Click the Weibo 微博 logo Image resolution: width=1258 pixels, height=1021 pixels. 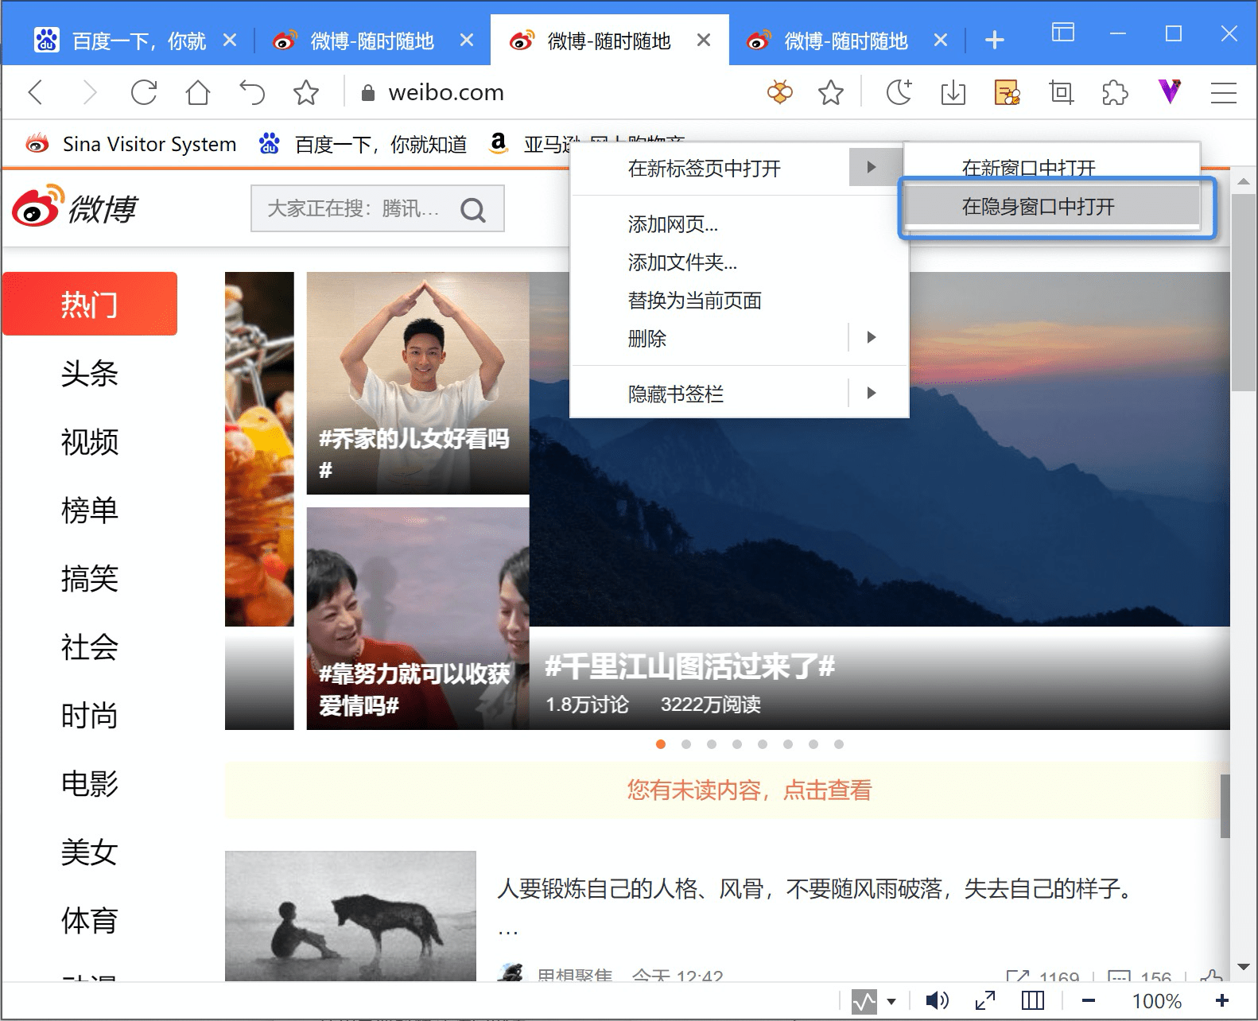(x=74, y=207)
